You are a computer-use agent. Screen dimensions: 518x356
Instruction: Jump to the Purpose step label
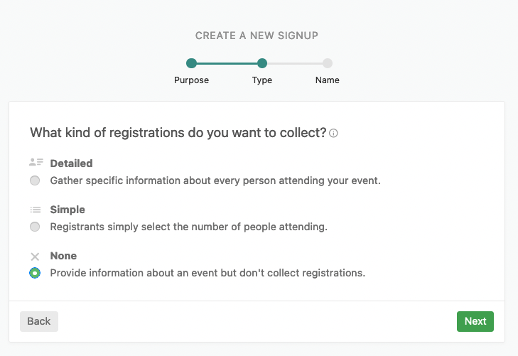click(191, 80)
